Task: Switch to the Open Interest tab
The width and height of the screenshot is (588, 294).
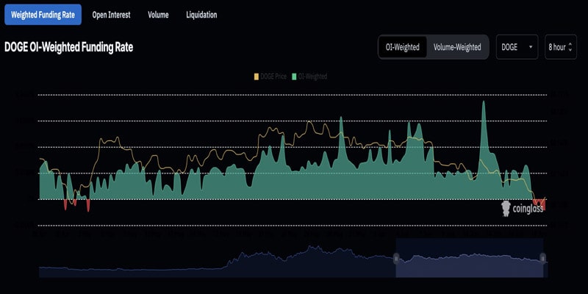Action: pos(110,15)
